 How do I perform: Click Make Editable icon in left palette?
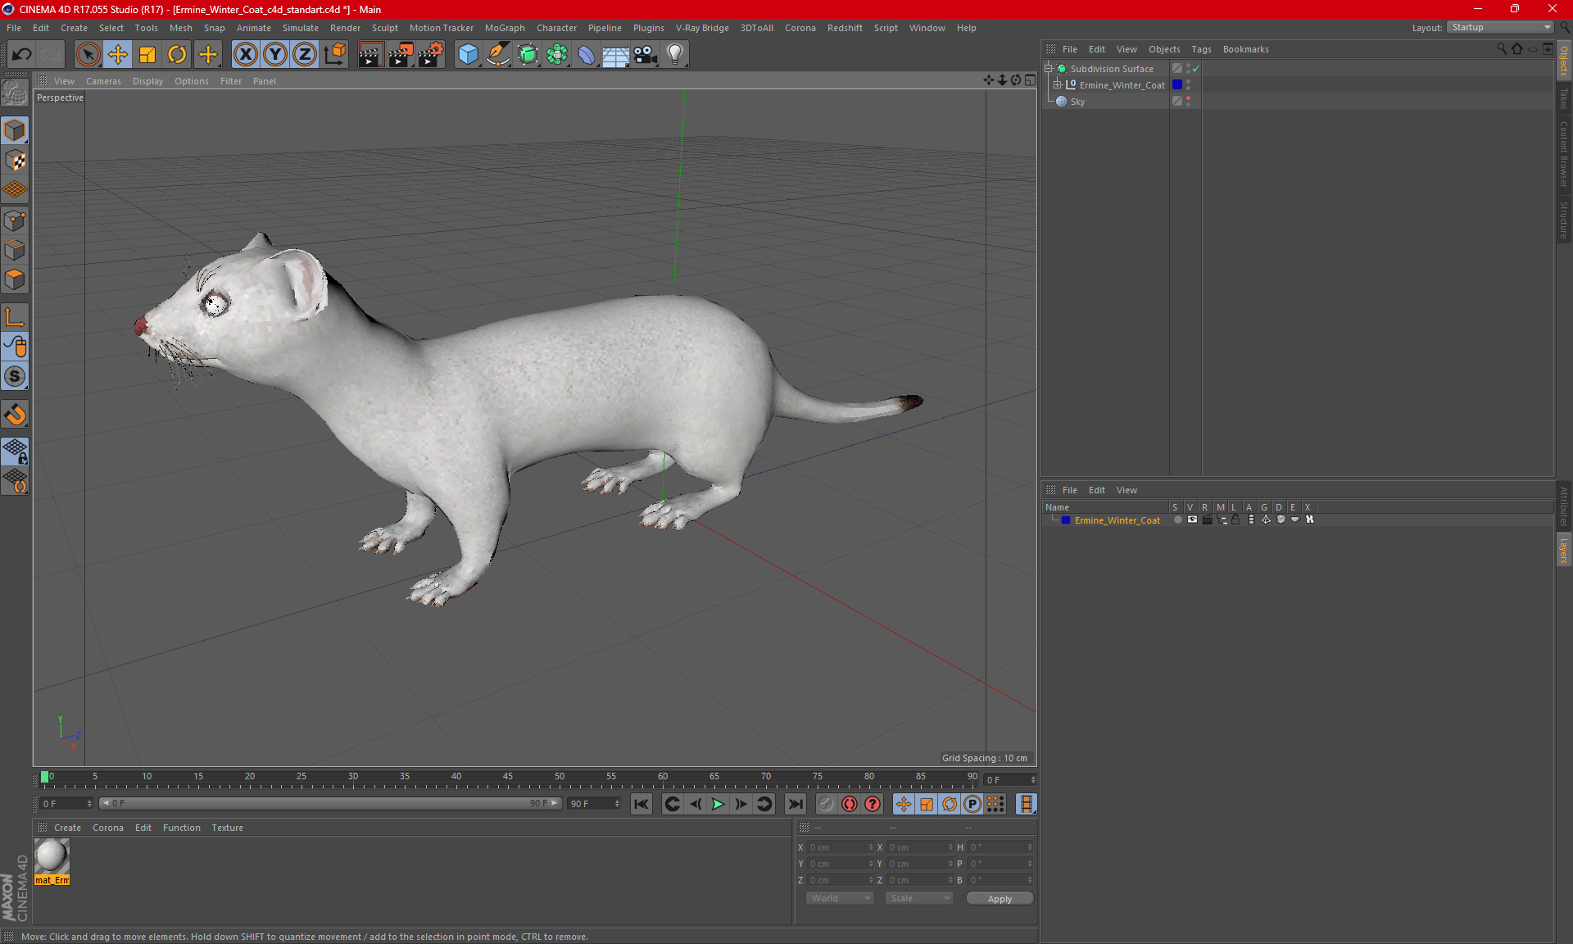15,93
